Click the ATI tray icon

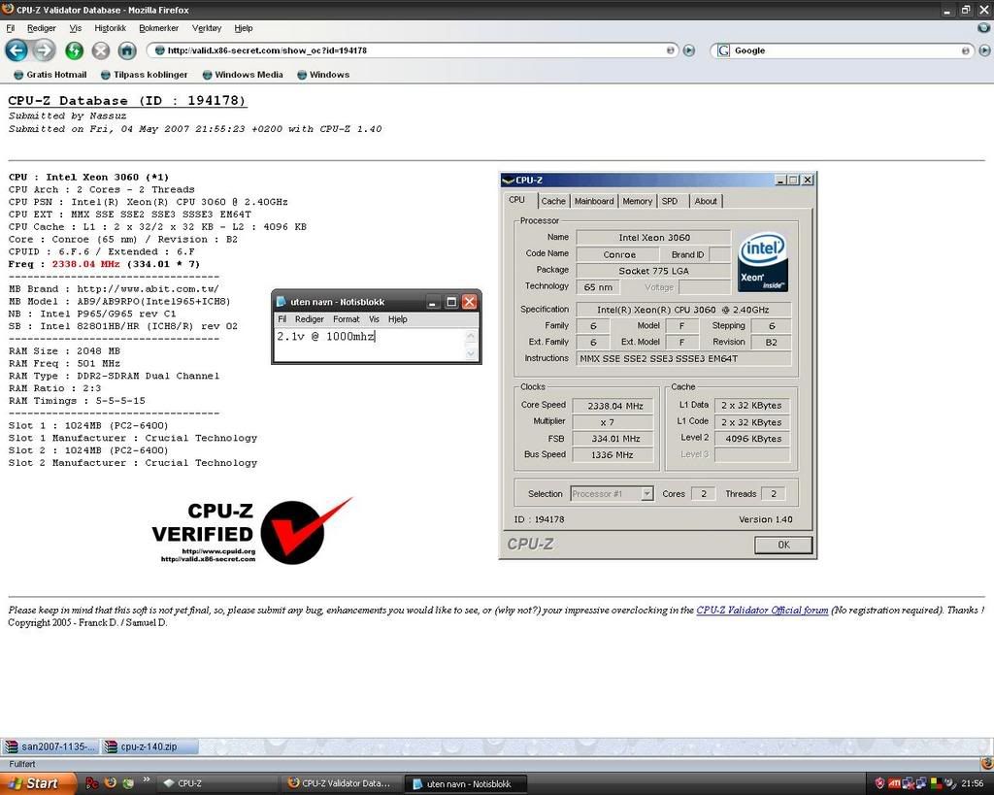click(894, 783)
